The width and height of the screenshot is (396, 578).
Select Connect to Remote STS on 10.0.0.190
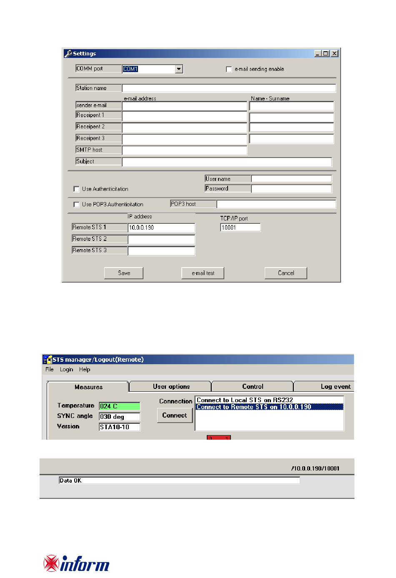269,407
